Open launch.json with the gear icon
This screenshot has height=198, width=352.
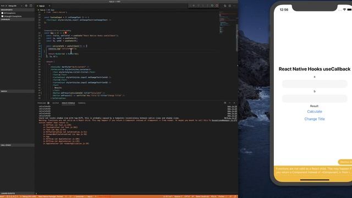[26, 5]
